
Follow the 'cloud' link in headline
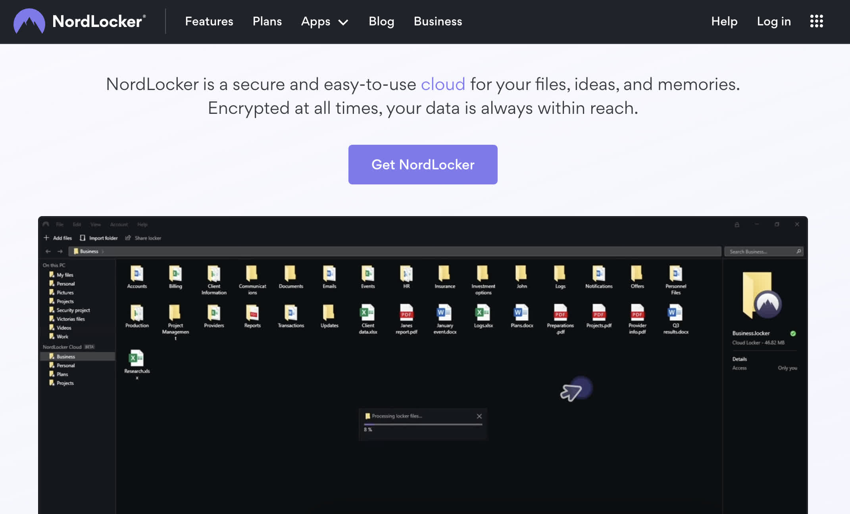tap(443, 84)
